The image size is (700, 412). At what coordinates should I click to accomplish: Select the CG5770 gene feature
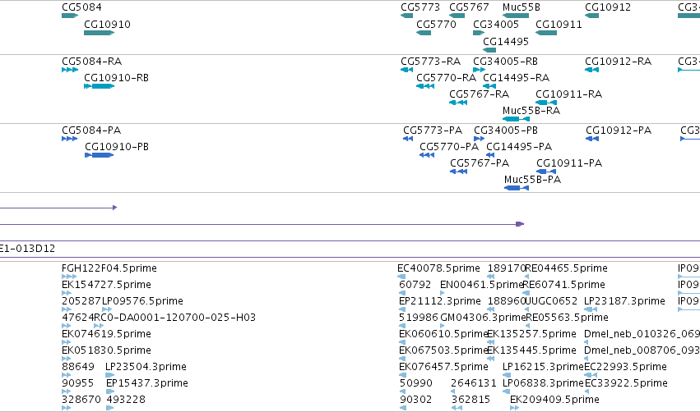pyautogui.click(x=424, y=33)
